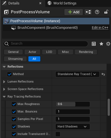This screenshot has height=138, width=111.
Task: Expand Lumen Reflections
Action: [4, 82]
